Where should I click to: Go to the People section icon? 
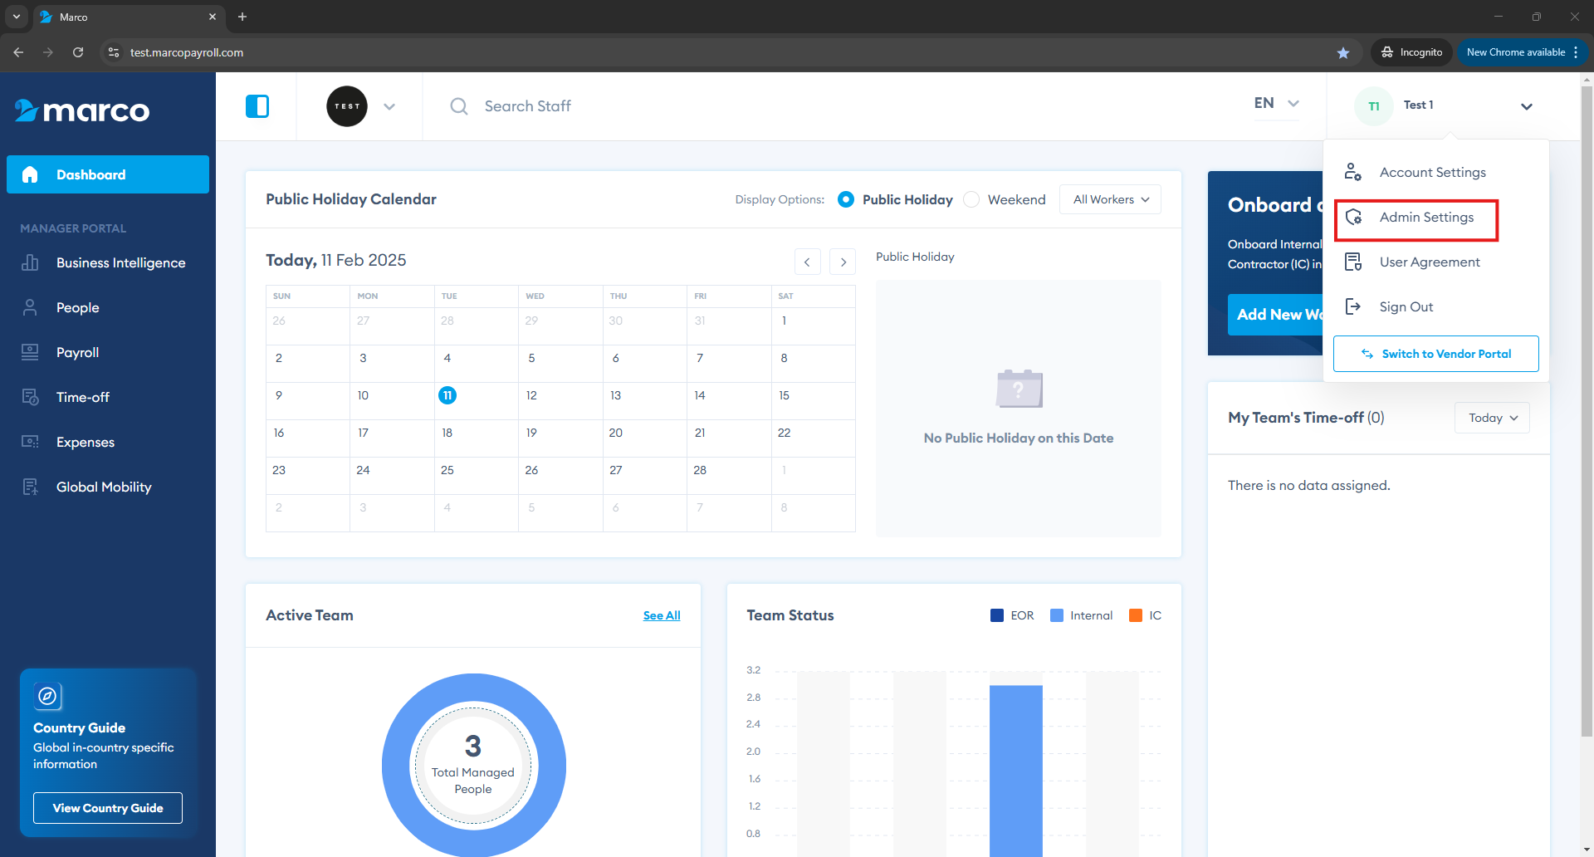pos(30,307)
